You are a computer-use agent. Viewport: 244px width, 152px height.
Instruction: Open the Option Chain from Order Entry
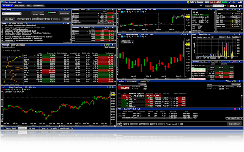[65, 13]
